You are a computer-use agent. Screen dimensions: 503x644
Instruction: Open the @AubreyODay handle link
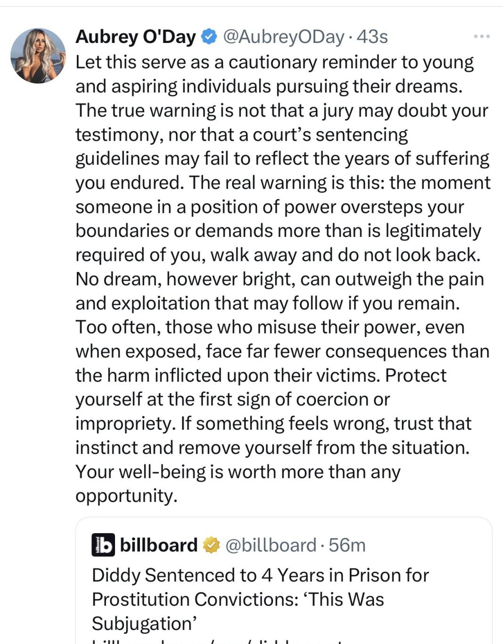[x=283, y=37]
